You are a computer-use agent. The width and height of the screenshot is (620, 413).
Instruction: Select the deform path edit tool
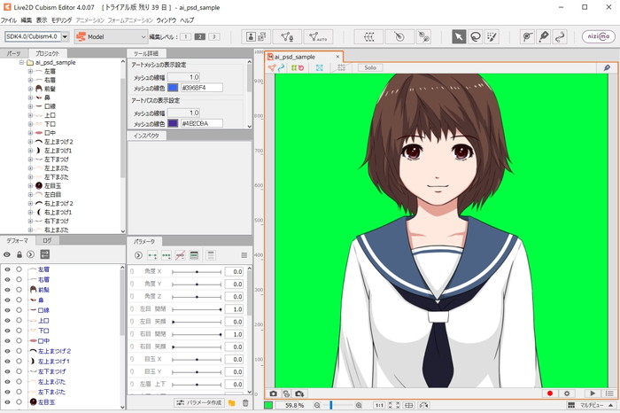[527, 37]
